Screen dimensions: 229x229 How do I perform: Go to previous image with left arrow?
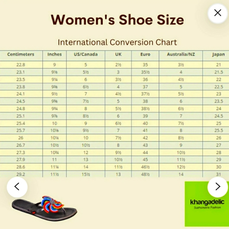(17, 187)
